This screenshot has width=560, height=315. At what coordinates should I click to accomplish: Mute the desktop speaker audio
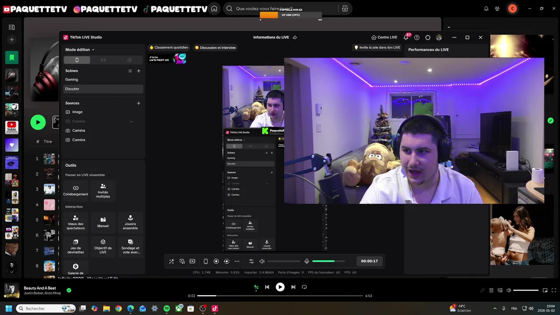point(262,261)
